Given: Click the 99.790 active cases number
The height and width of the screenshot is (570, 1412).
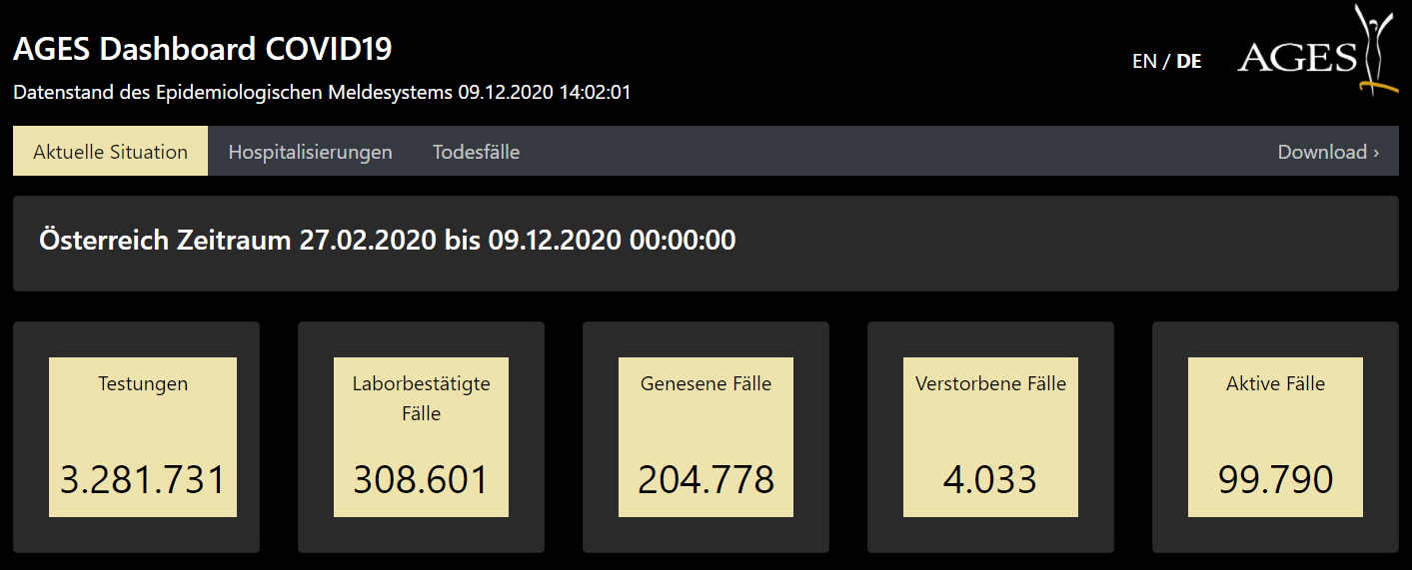Looking at the screenshot, I should pyautogui.click(x=1275, y=480).
